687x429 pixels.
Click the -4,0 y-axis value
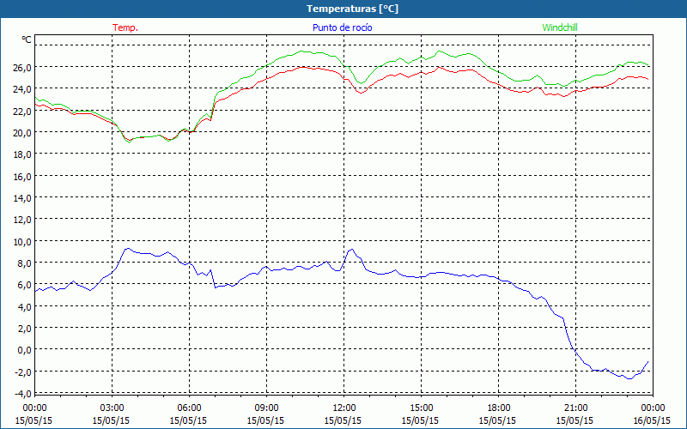(23, 394)
